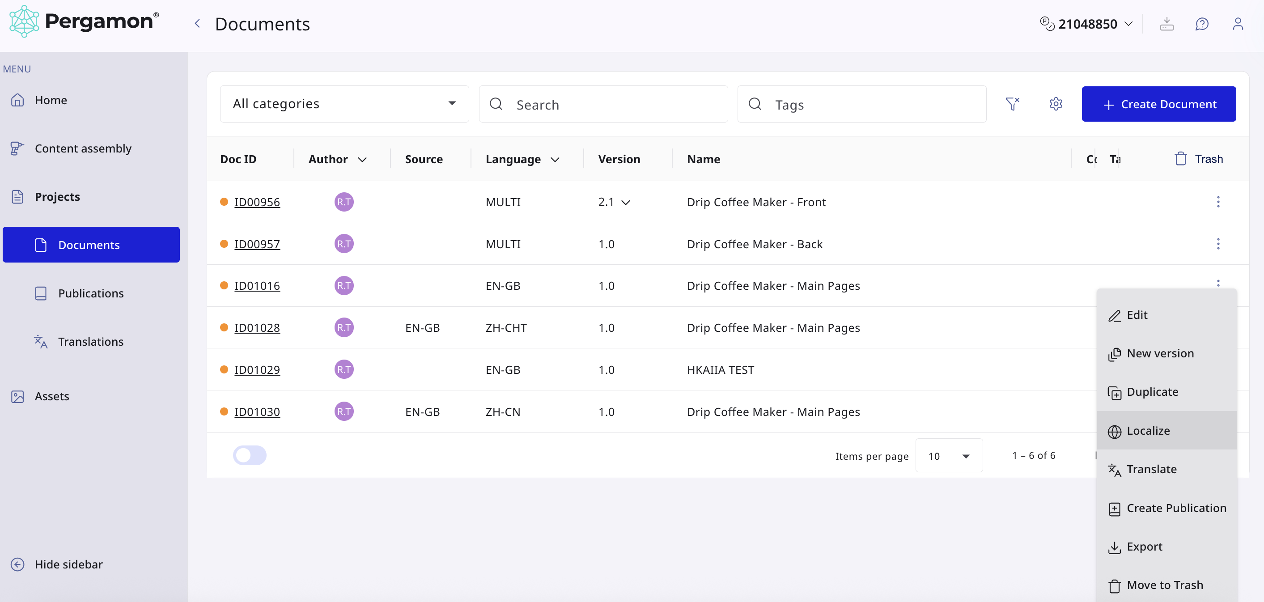Select Duplicate in context menu
1264x602 pixels.
click(x=1166, y=391)
